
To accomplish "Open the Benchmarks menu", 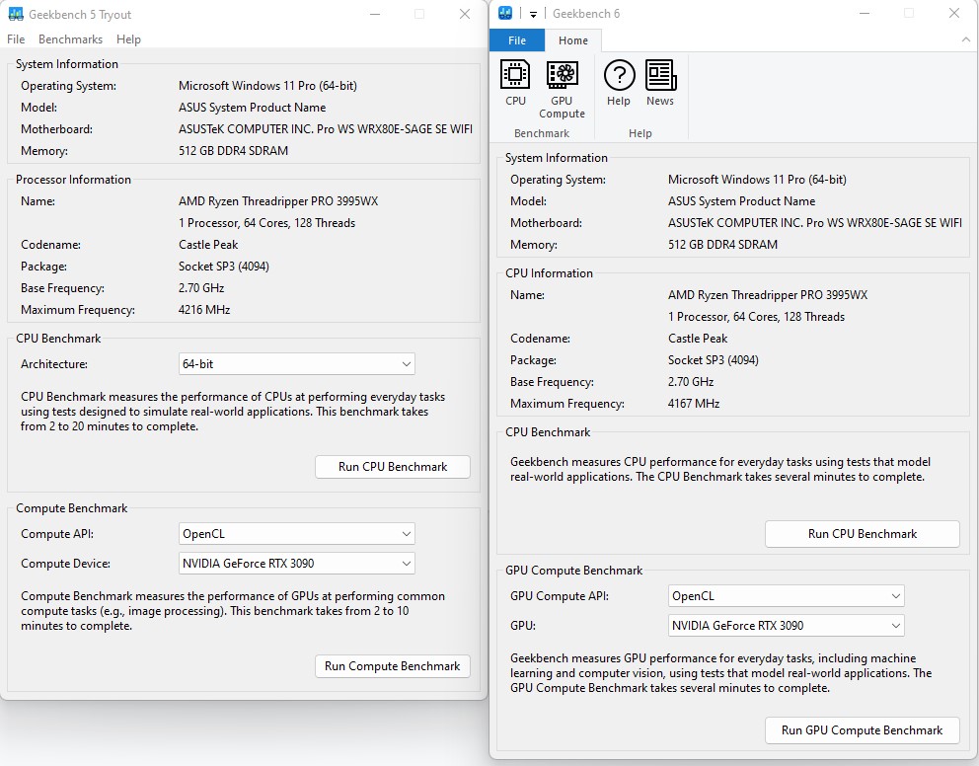I will [70, 39].
